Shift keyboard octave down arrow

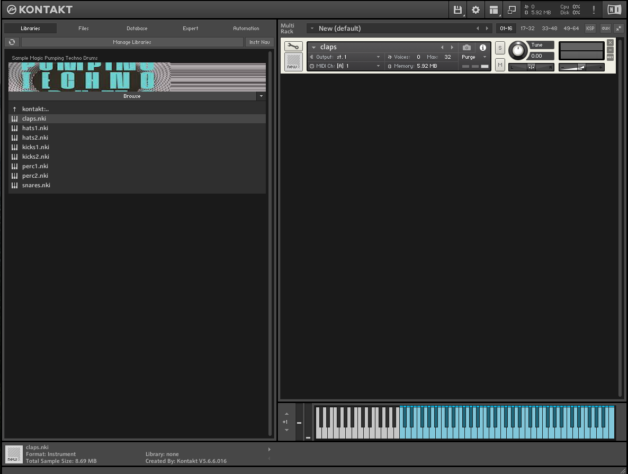[286, 430]
